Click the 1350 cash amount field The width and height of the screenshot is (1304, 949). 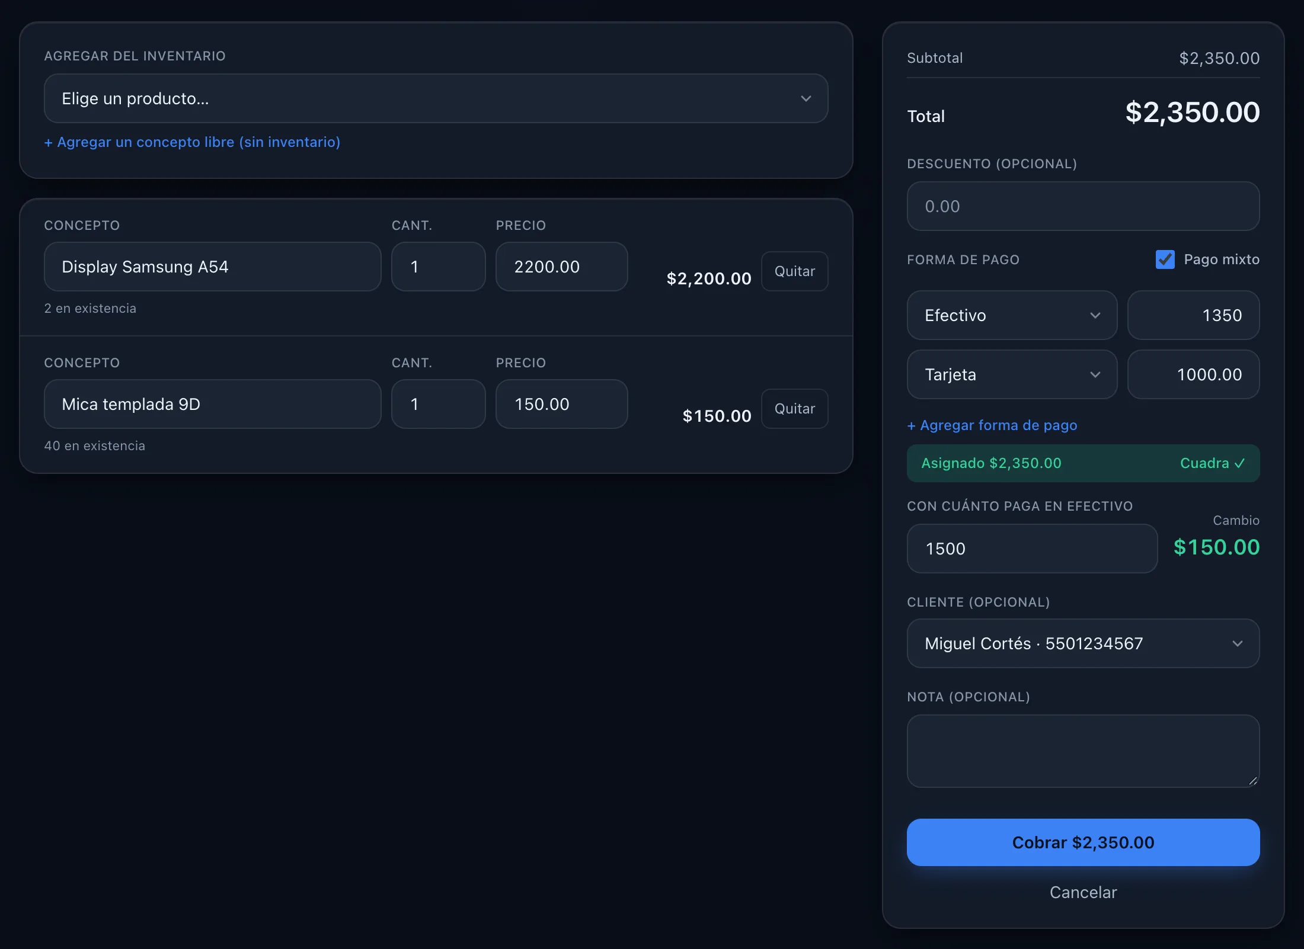(x=1193, y=315)
